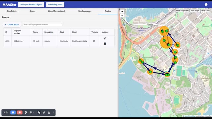This screenshot has height=119, width=212.
Task: Zoom out on the map
Action: [122, 16]
